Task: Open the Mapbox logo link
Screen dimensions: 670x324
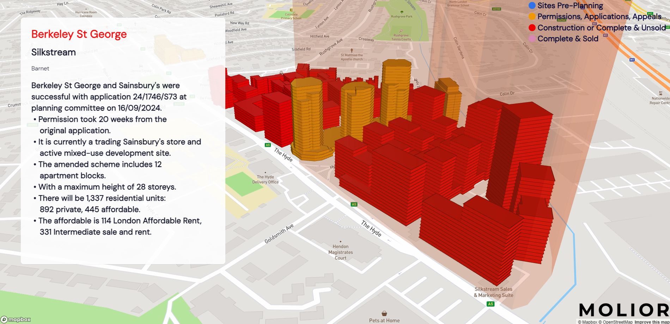Action: tap(16, 319)
